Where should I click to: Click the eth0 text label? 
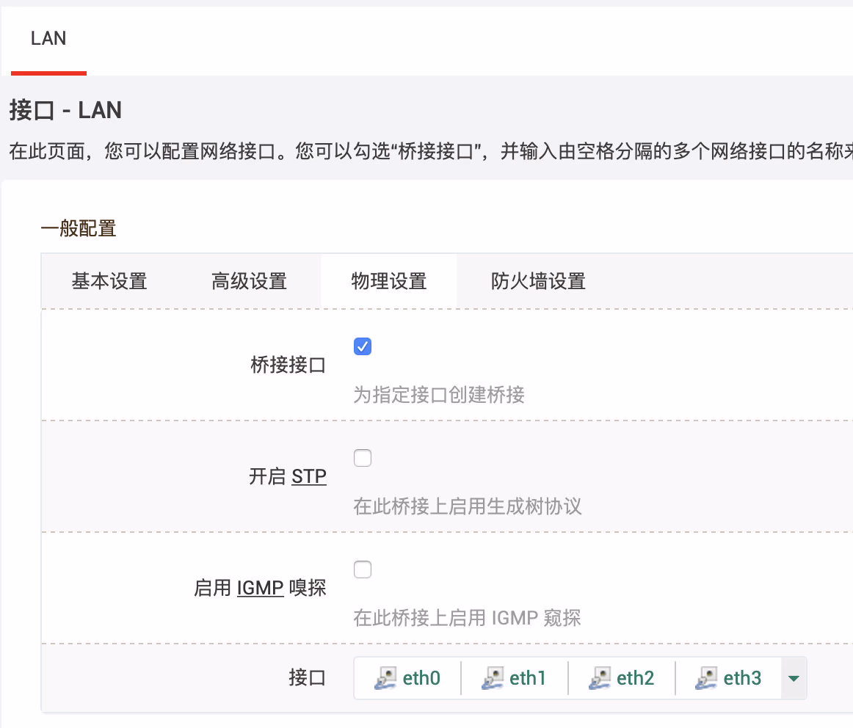click(x=421, y=678)
